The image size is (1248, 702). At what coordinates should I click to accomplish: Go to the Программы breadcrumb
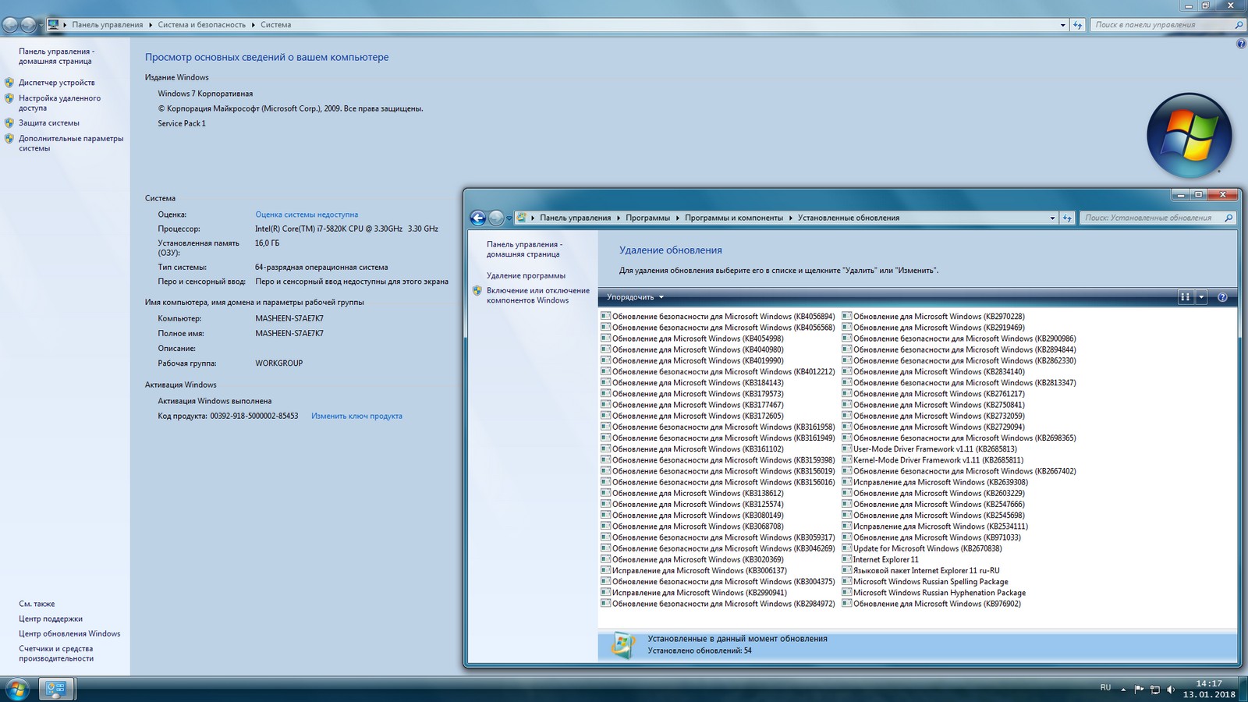647,218
